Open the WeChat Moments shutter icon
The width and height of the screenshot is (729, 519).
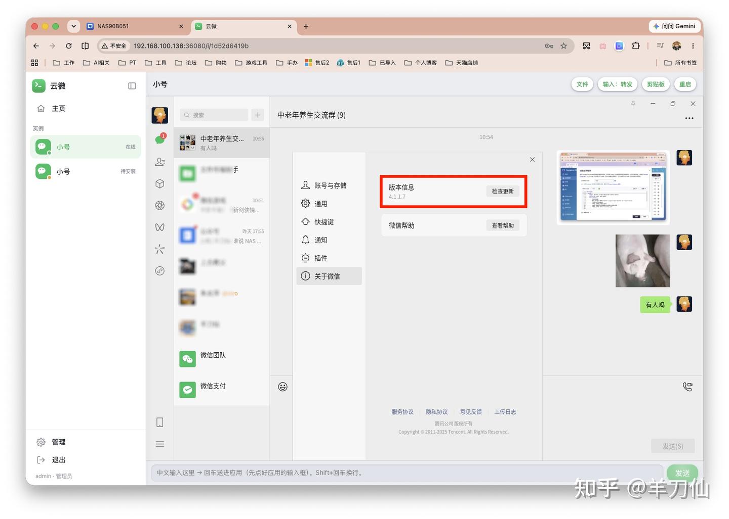point(160,205)
